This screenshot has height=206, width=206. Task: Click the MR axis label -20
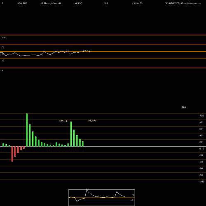click(x=201, y=155)
